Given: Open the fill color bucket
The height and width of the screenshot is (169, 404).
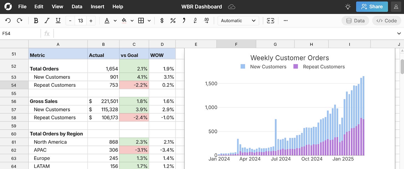Looking at the screenshot, I should [124, 21].
